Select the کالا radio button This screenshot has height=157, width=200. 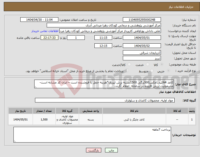click(162, 64)
